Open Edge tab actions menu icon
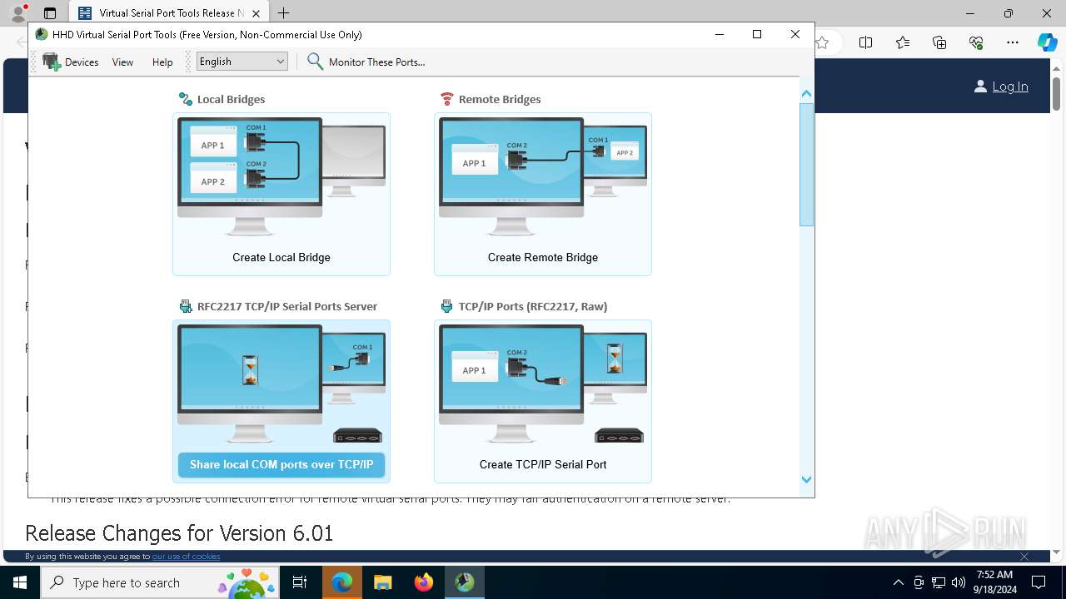 point(50,13)
